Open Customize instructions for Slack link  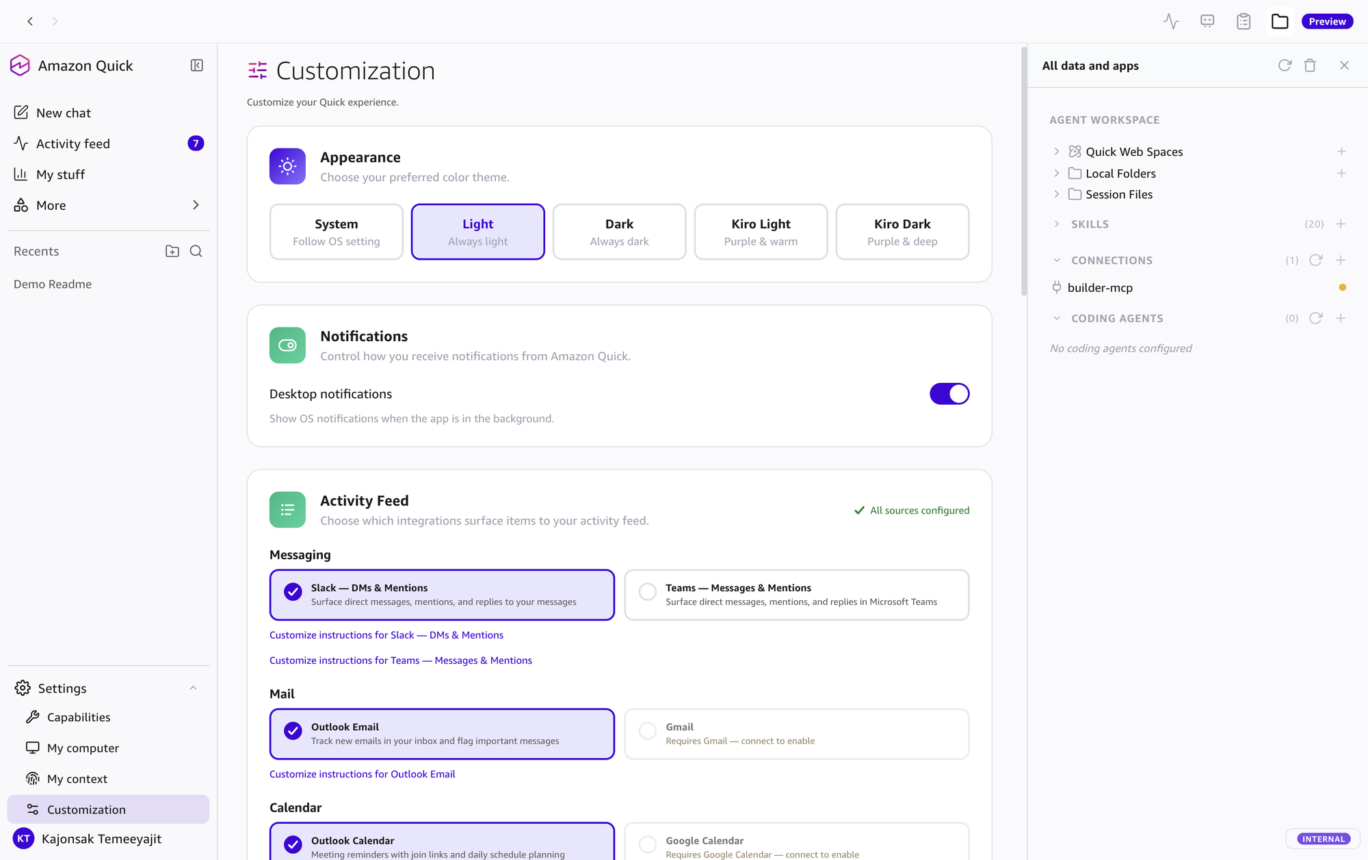pyautogui.click(x=386, y=635)
